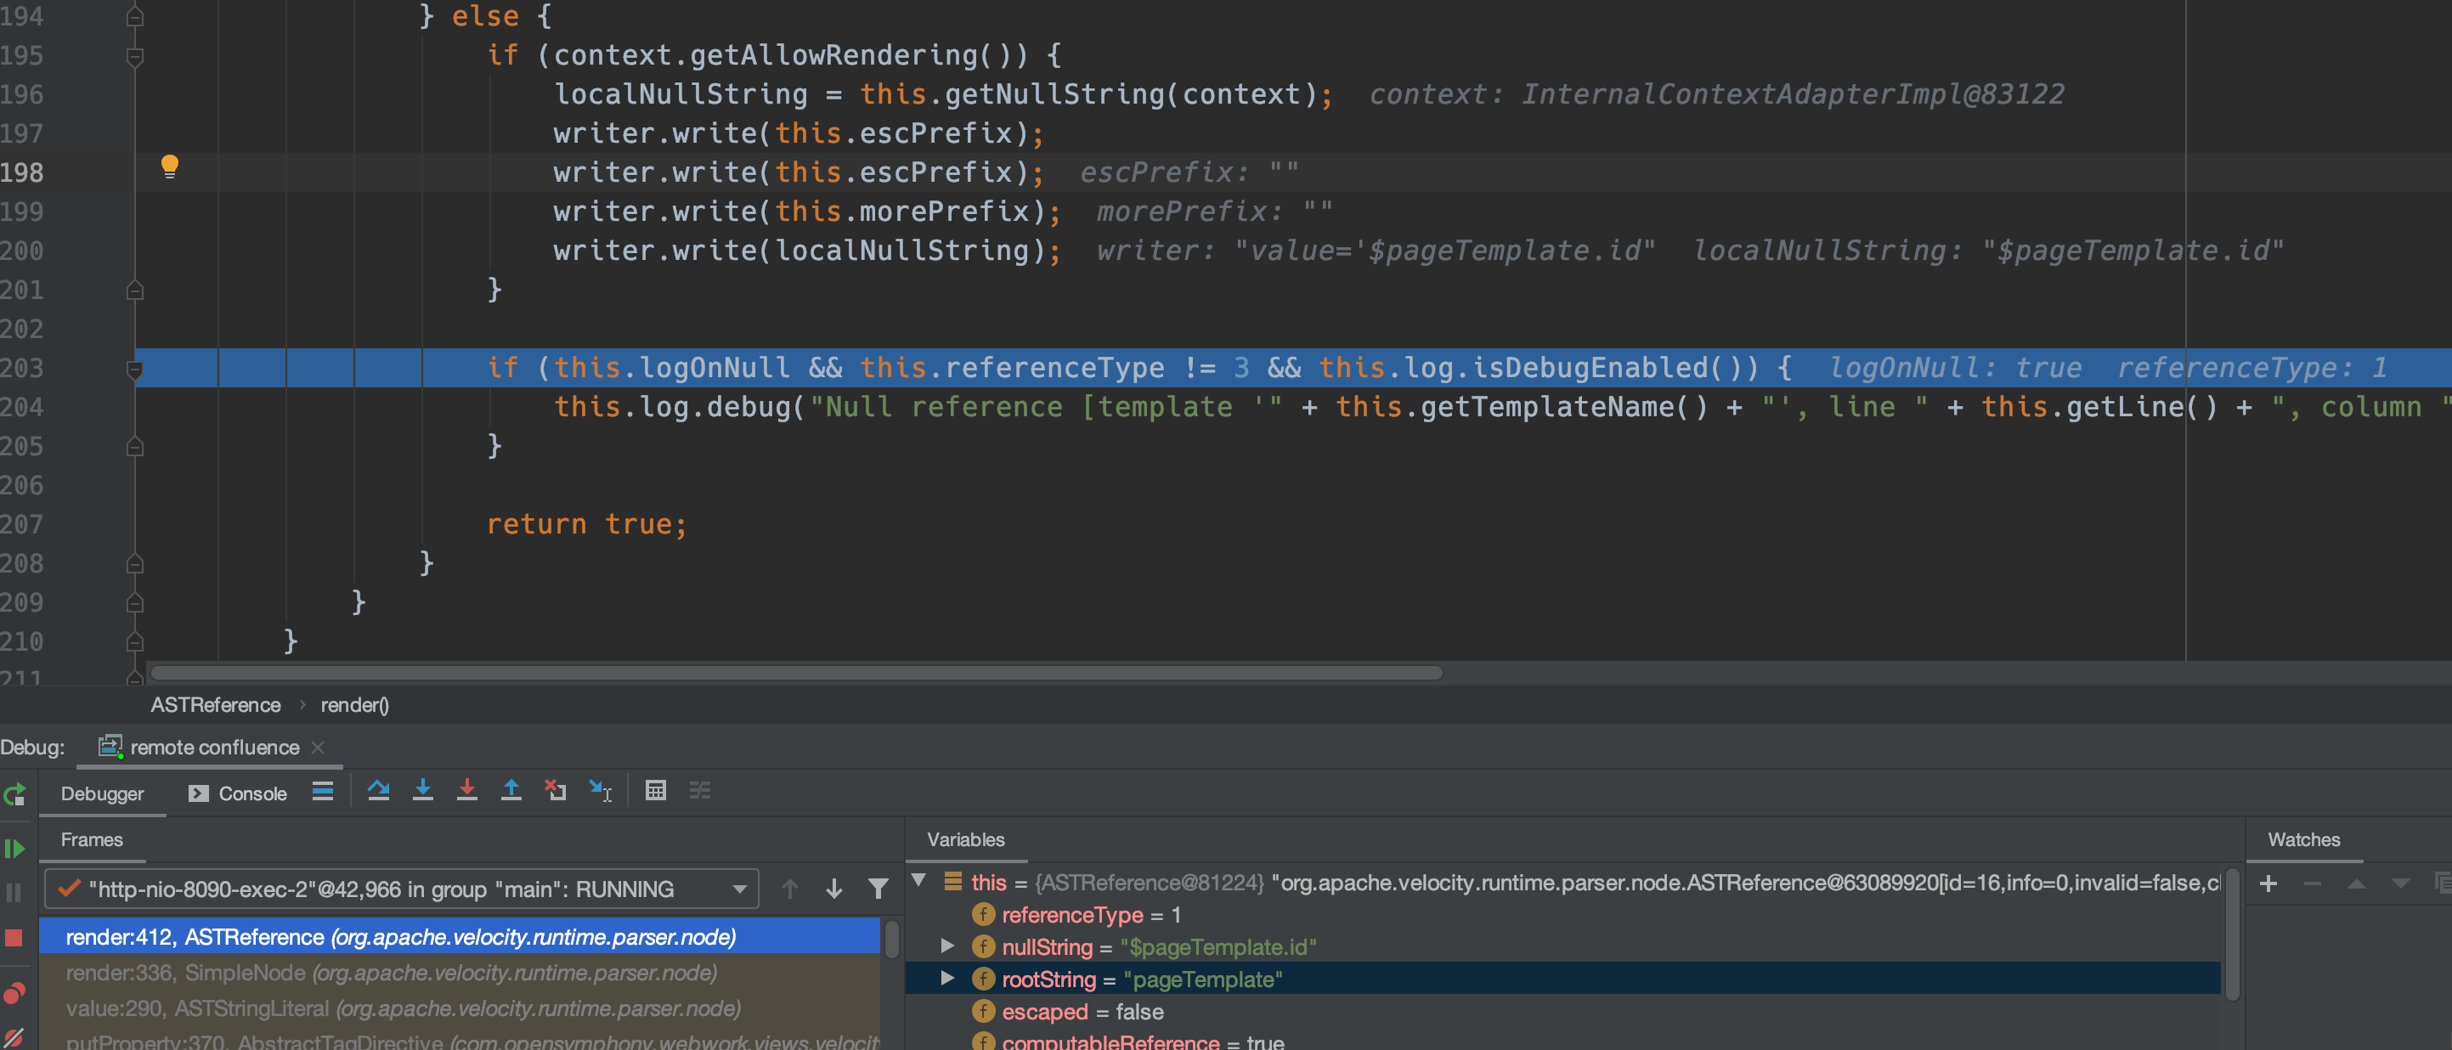Open the thread selector dropdown
The height and width of the screenshot is (1050, 2452).
pyautogui.click(x=401, y=889)
